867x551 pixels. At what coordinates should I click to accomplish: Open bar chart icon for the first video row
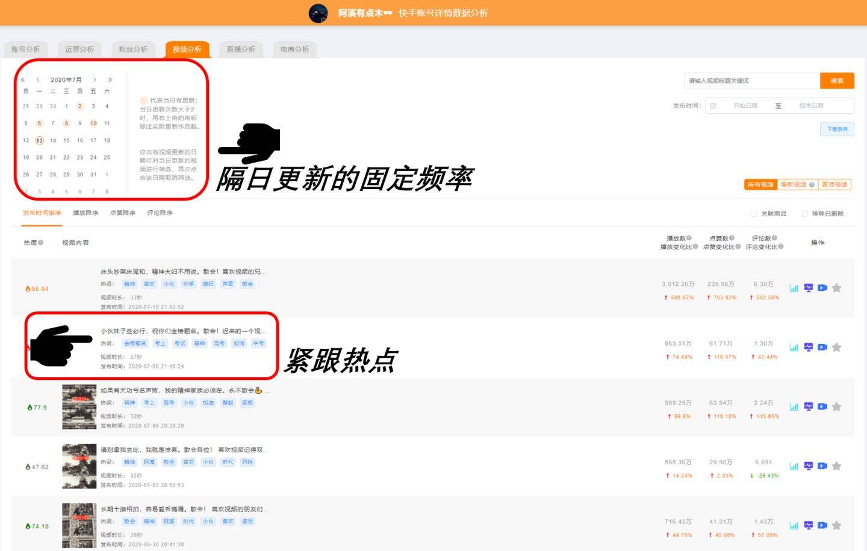click(x=794, y=288)
